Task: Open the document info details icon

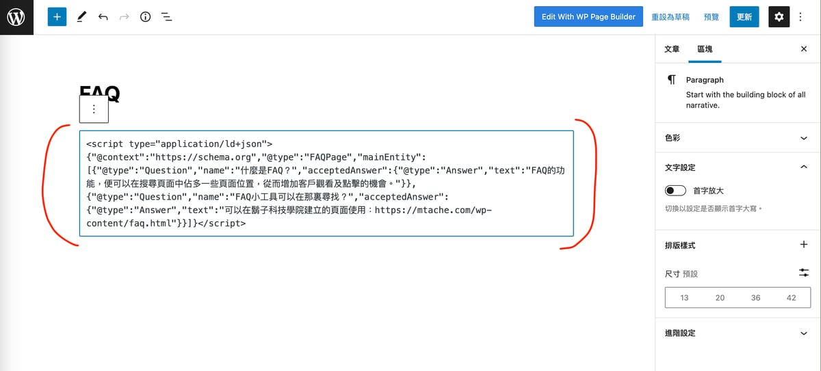Action: coord(145,17)
